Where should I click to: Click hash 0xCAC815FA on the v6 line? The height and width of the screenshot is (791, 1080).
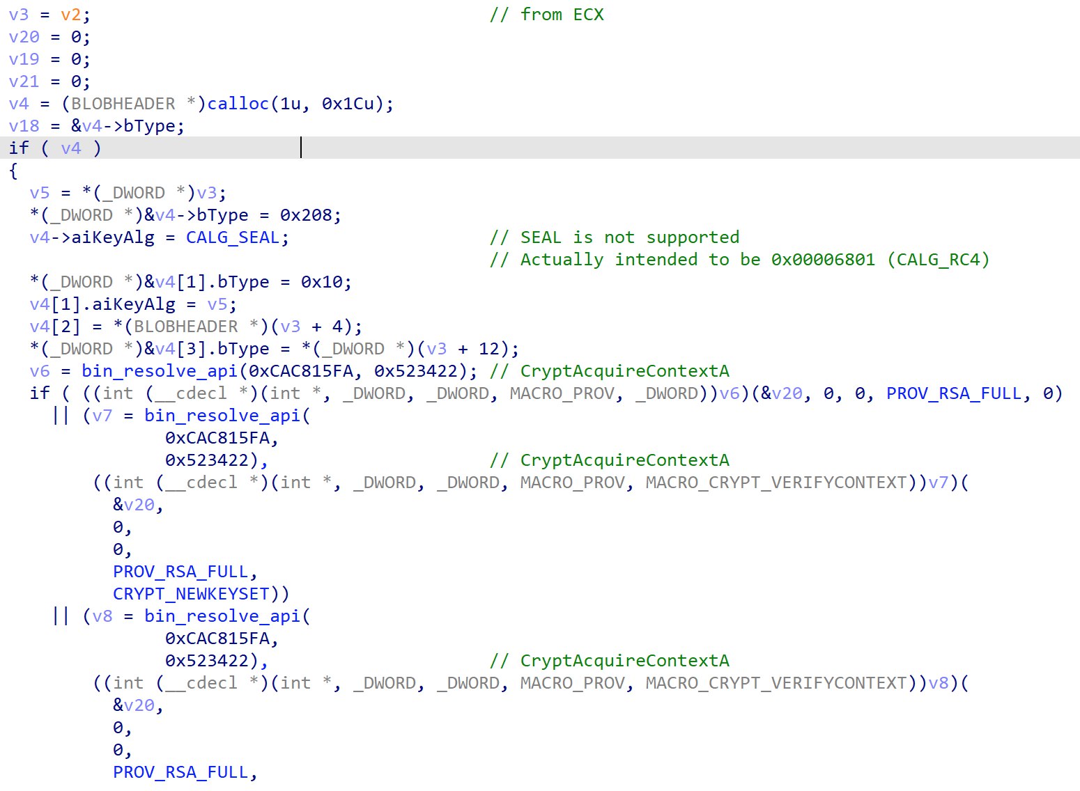tap(300, 371)
